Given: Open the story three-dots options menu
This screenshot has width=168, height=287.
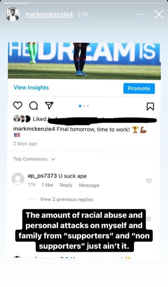Looking at the screenshot, I should click(x=141, y=15).
